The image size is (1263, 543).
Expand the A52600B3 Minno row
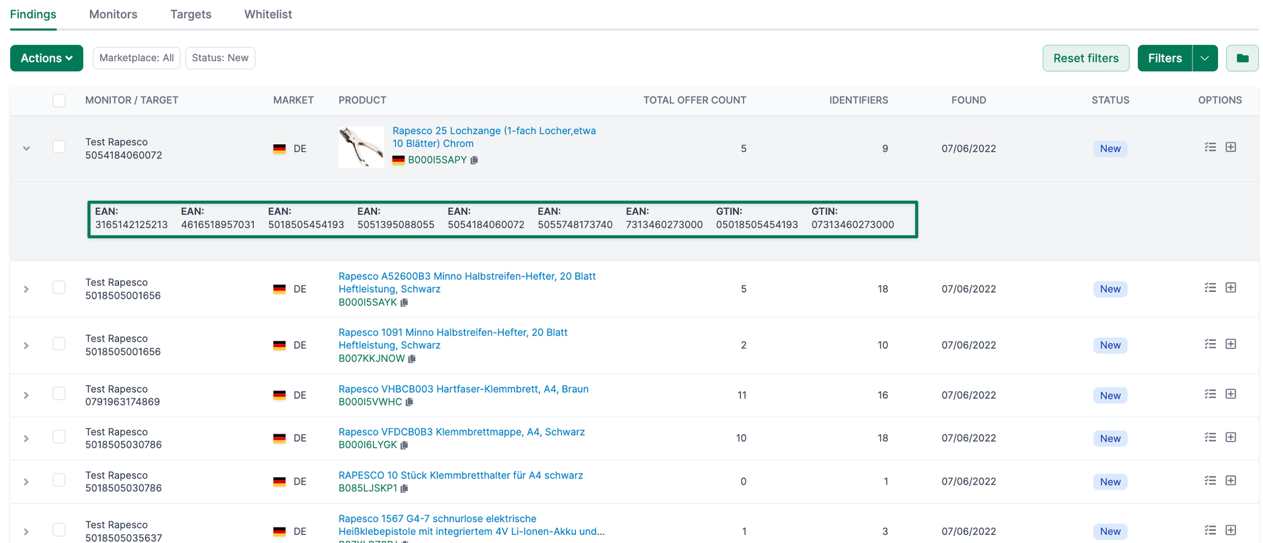[x=26, y=289]
